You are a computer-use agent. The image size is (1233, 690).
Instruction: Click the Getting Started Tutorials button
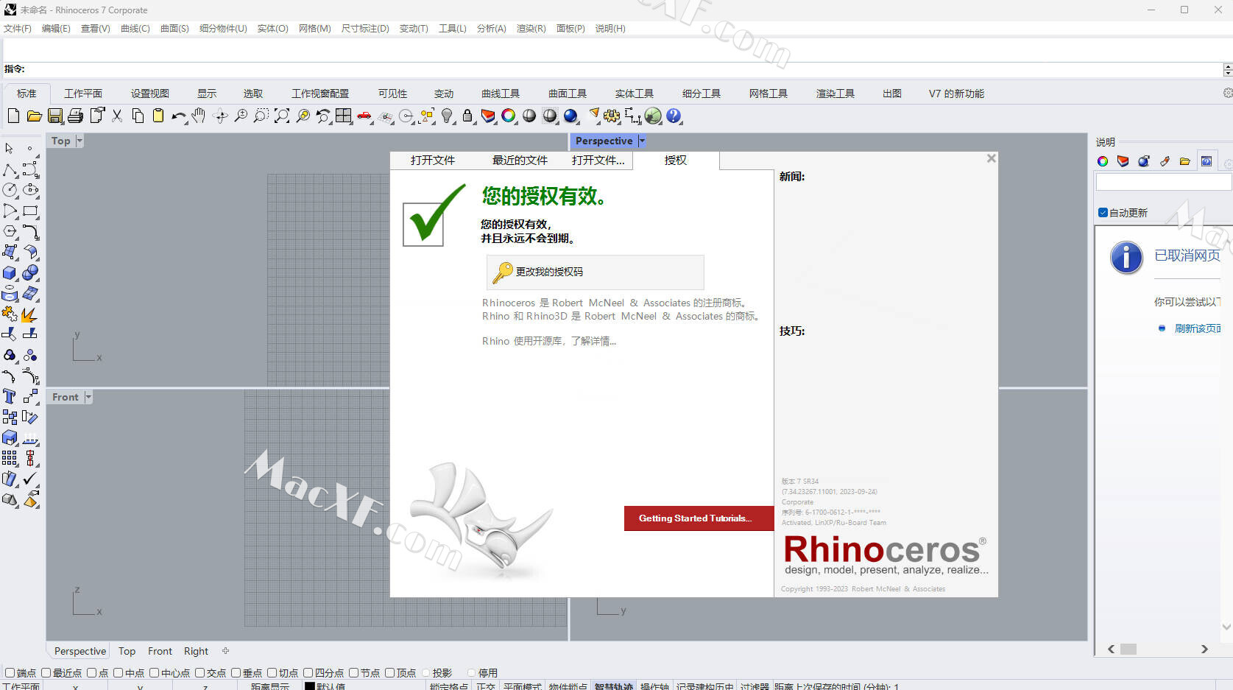tap(699, 518)
